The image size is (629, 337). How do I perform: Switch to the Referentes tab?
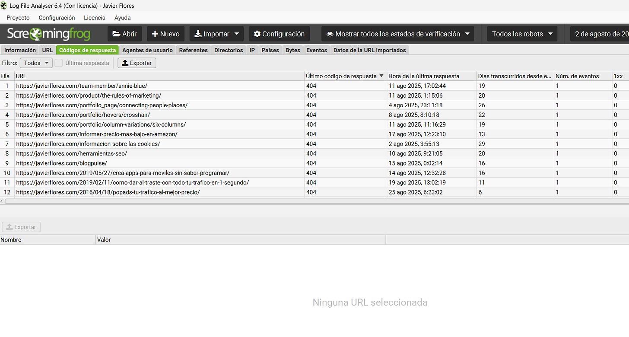[x=194, y=50]
